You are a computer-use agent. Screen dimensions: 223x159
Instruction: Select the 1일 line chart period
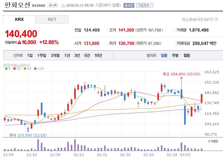click(x=30, y=56)
